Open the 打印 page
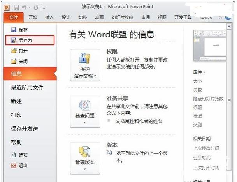The height and width of the screenshot is (182, 237). pos(16,115)
